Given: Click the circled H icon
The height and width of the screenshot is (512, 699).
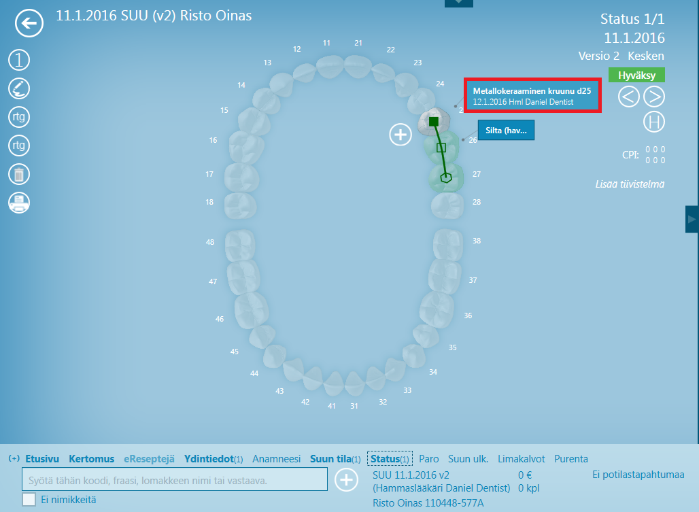Looking at the screenshot, I should click(654, 122).
